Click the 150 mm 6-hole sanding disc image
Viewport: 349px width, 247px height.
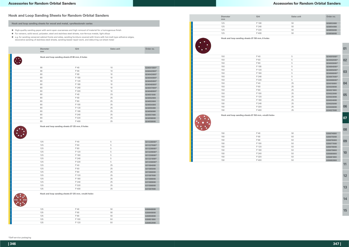203,46
